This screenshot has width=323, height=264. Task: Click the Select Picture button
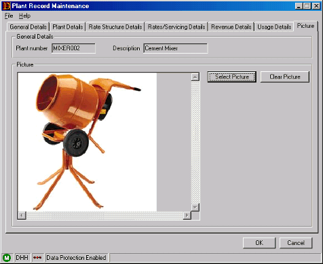[232, 77]
